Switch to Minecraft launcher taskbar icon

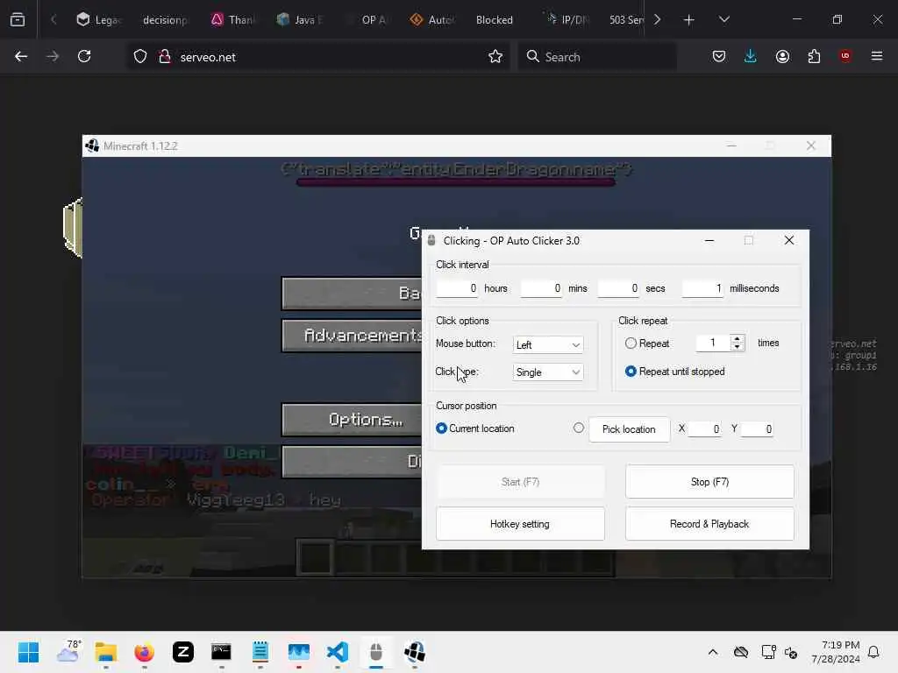(x=415, y=652)
